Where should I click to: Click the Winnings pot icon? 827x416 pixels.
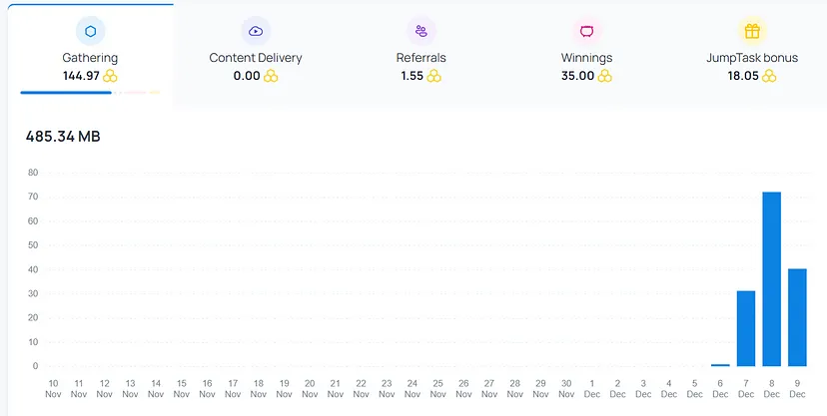click(x=586, y=31)
